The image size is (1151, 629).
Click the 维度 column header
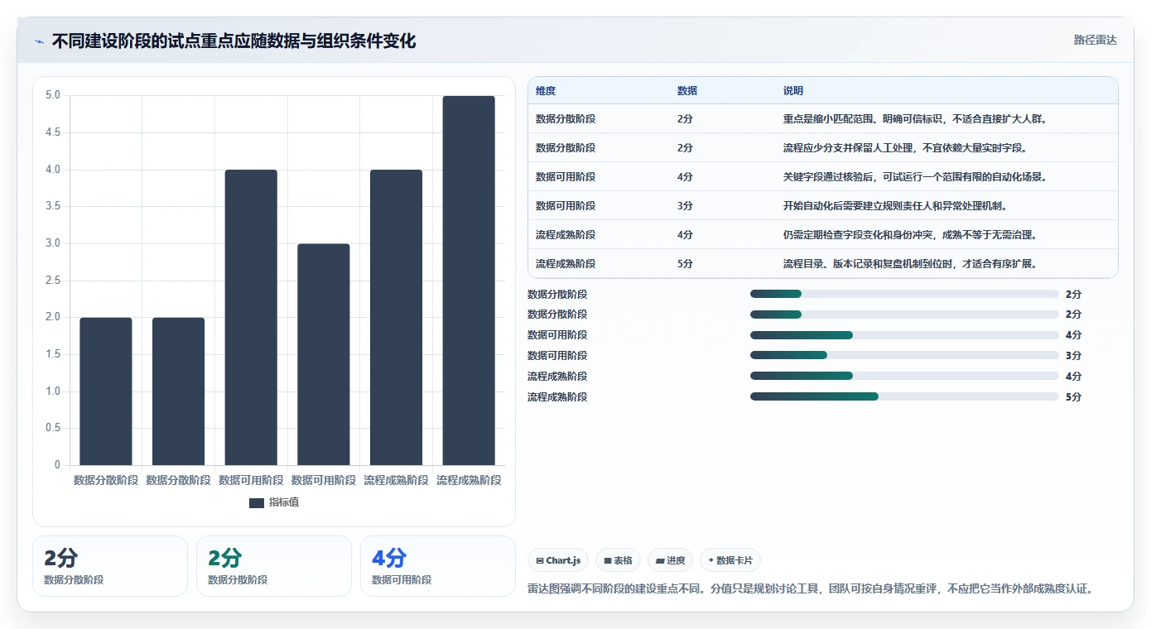coord(546,91)
